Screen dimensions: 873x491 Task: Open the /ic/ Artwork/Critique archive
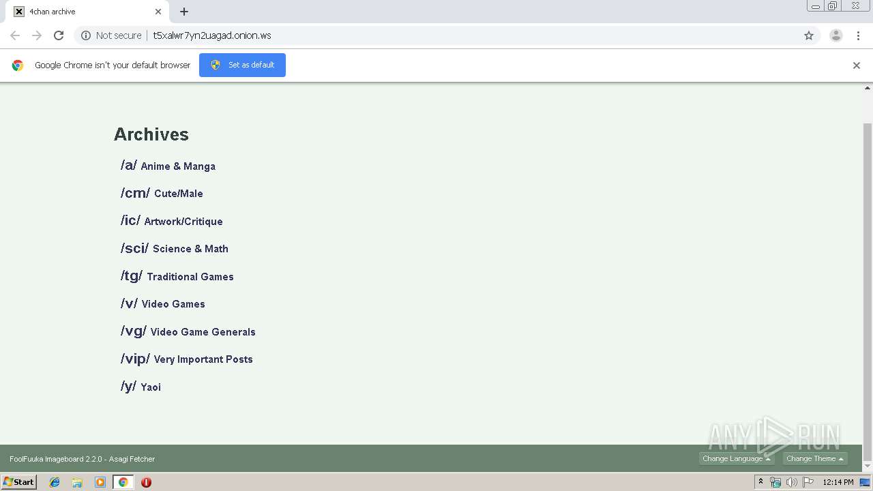coord(171,221)
